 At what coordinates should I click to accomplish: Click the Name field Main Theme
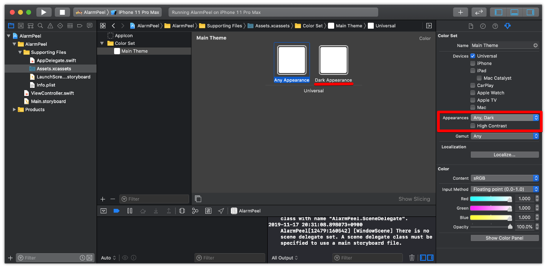pyautogui.click(x=504, y=45)
